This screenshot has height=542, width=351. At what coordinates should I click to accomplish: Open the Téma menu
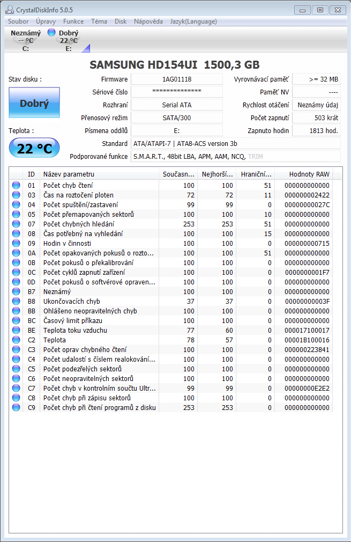click(99, 21)
